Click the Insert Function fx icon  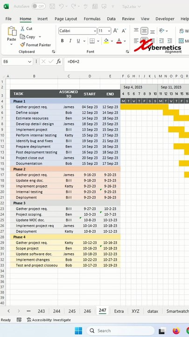pyautogui.click(x=58, y=62)
